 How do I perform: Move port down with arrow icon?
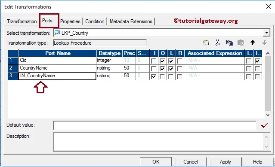[x=264, y=43]
